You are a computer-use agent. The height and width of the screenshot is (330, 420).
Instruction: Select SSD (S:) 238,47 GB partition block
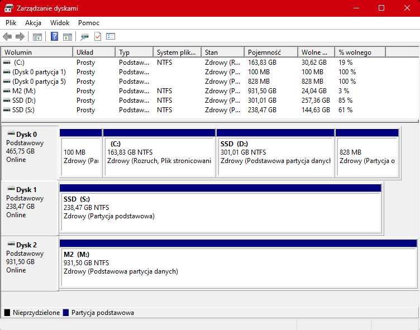221,208
